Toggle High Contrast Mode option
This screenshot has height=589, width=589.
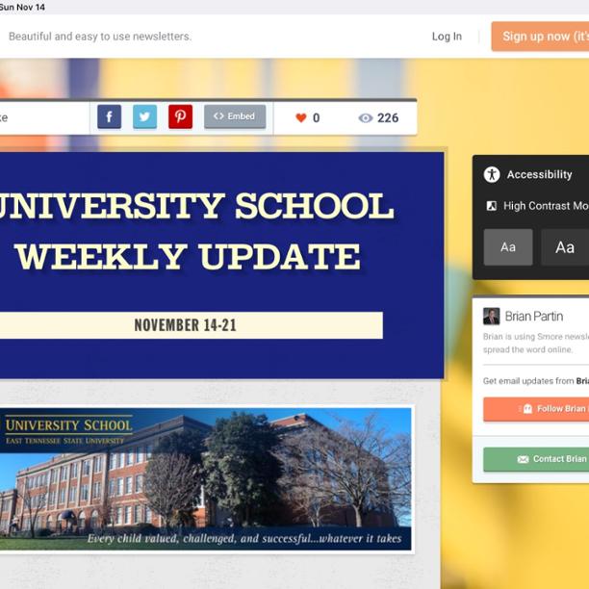point(545,206)
